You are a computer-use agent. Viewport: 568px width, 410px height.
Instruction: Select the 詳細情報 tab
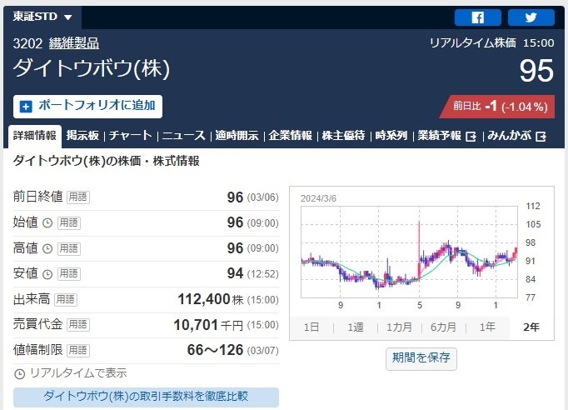point(35,136)
